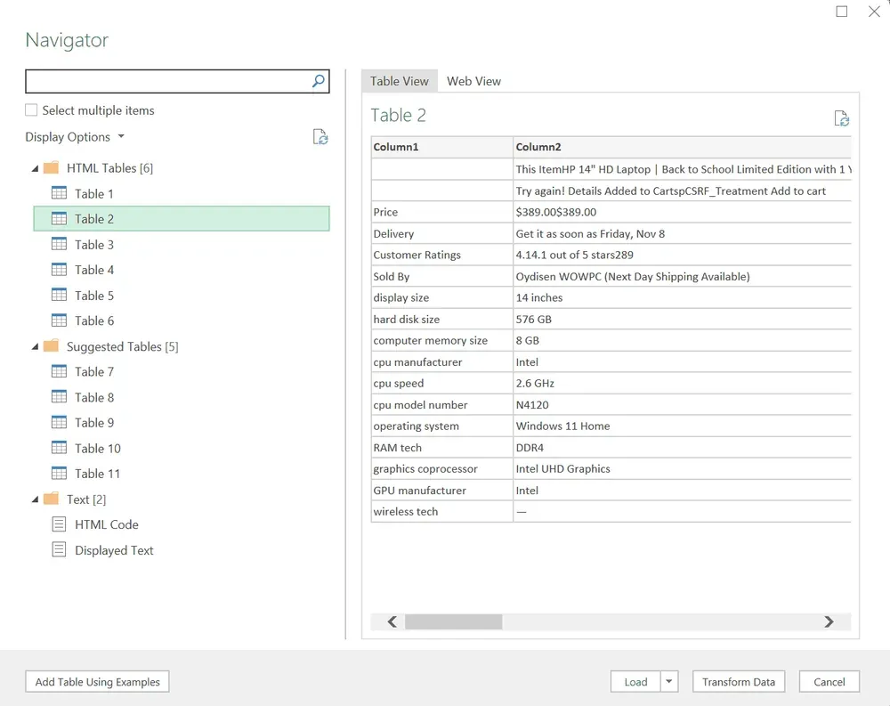This screenshot has width=890, height=706.
Task: Select the Table 1 label in the tree
Action: [x=94, y=194]
